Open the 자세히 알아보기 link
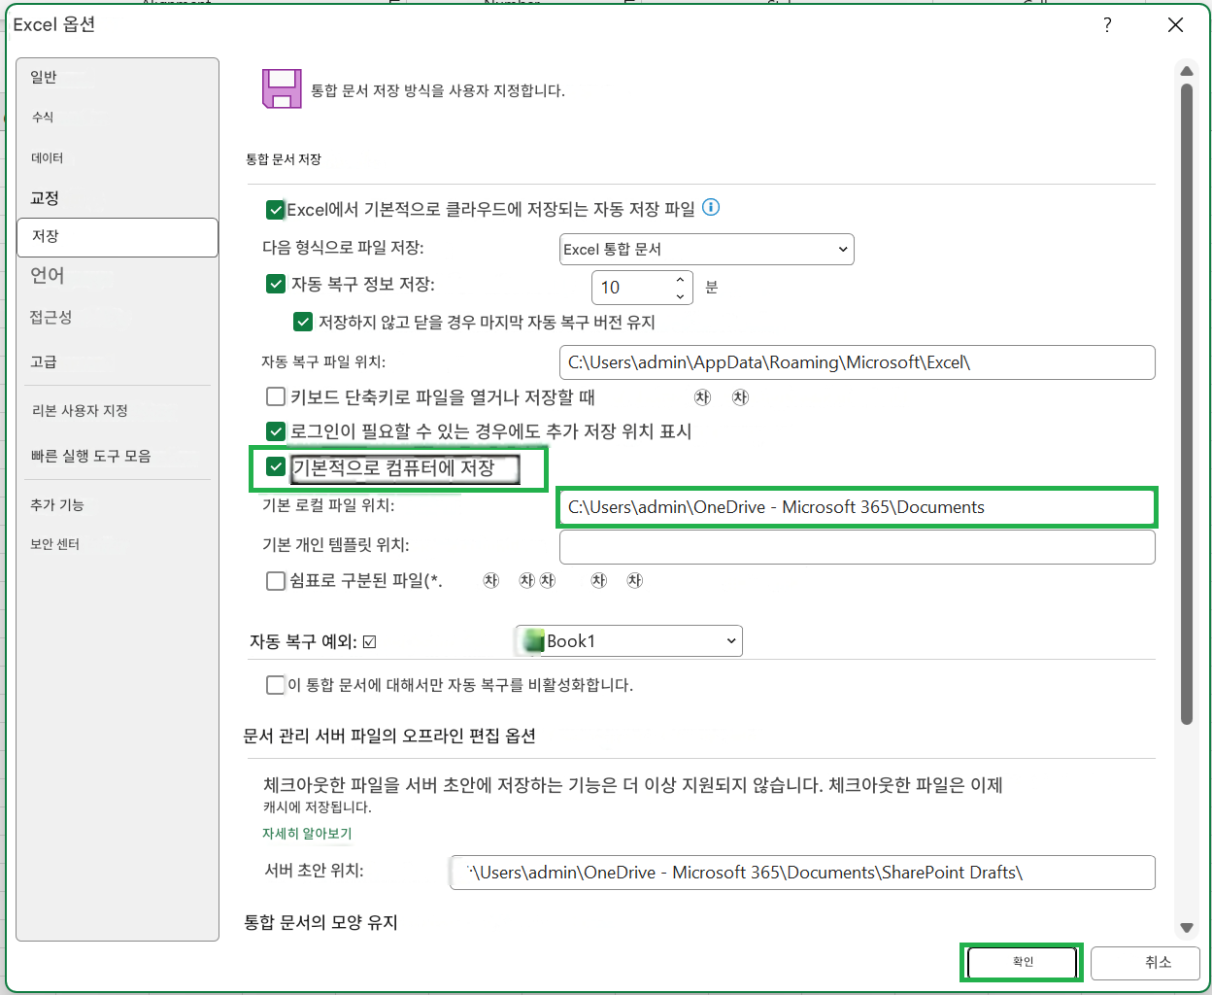This screenshot has height=995, width=1212. click(x=307, y=834)
